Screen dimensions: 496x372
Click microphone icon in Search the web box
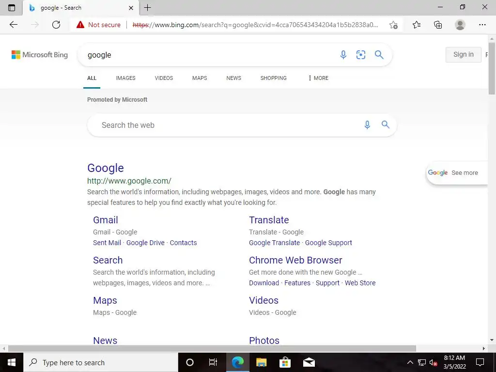point(367,124)
